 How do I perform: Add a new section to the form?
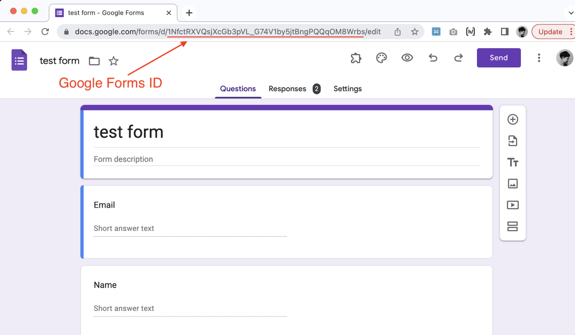pos(512,226)
